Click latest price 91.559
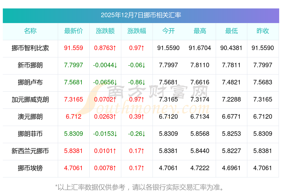282x196 pixels. click(74, 48)
